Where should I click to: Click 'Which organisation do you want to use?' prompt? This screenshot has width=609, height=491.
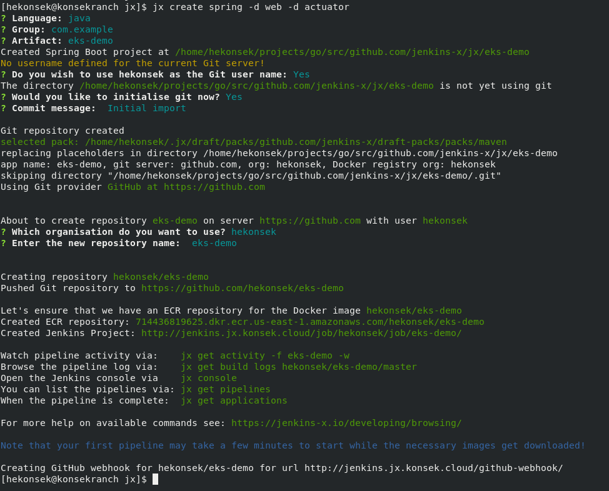pos(118,232)
